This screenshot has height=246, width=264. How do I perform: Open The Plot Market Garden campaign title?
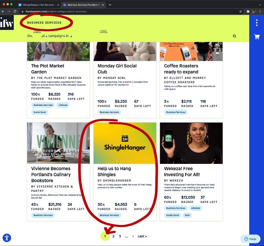click(48, 69)
